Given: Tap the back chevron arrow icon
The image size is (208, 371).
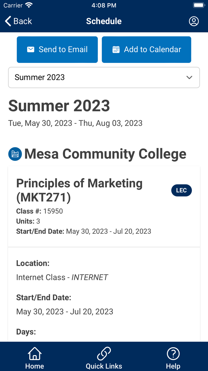Looking at the screenshot, I should coord(7,21).
